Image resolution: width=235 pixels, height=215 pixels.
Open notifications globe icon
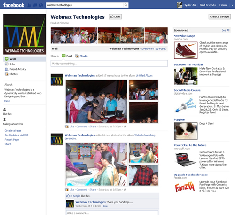click(41, 5)
